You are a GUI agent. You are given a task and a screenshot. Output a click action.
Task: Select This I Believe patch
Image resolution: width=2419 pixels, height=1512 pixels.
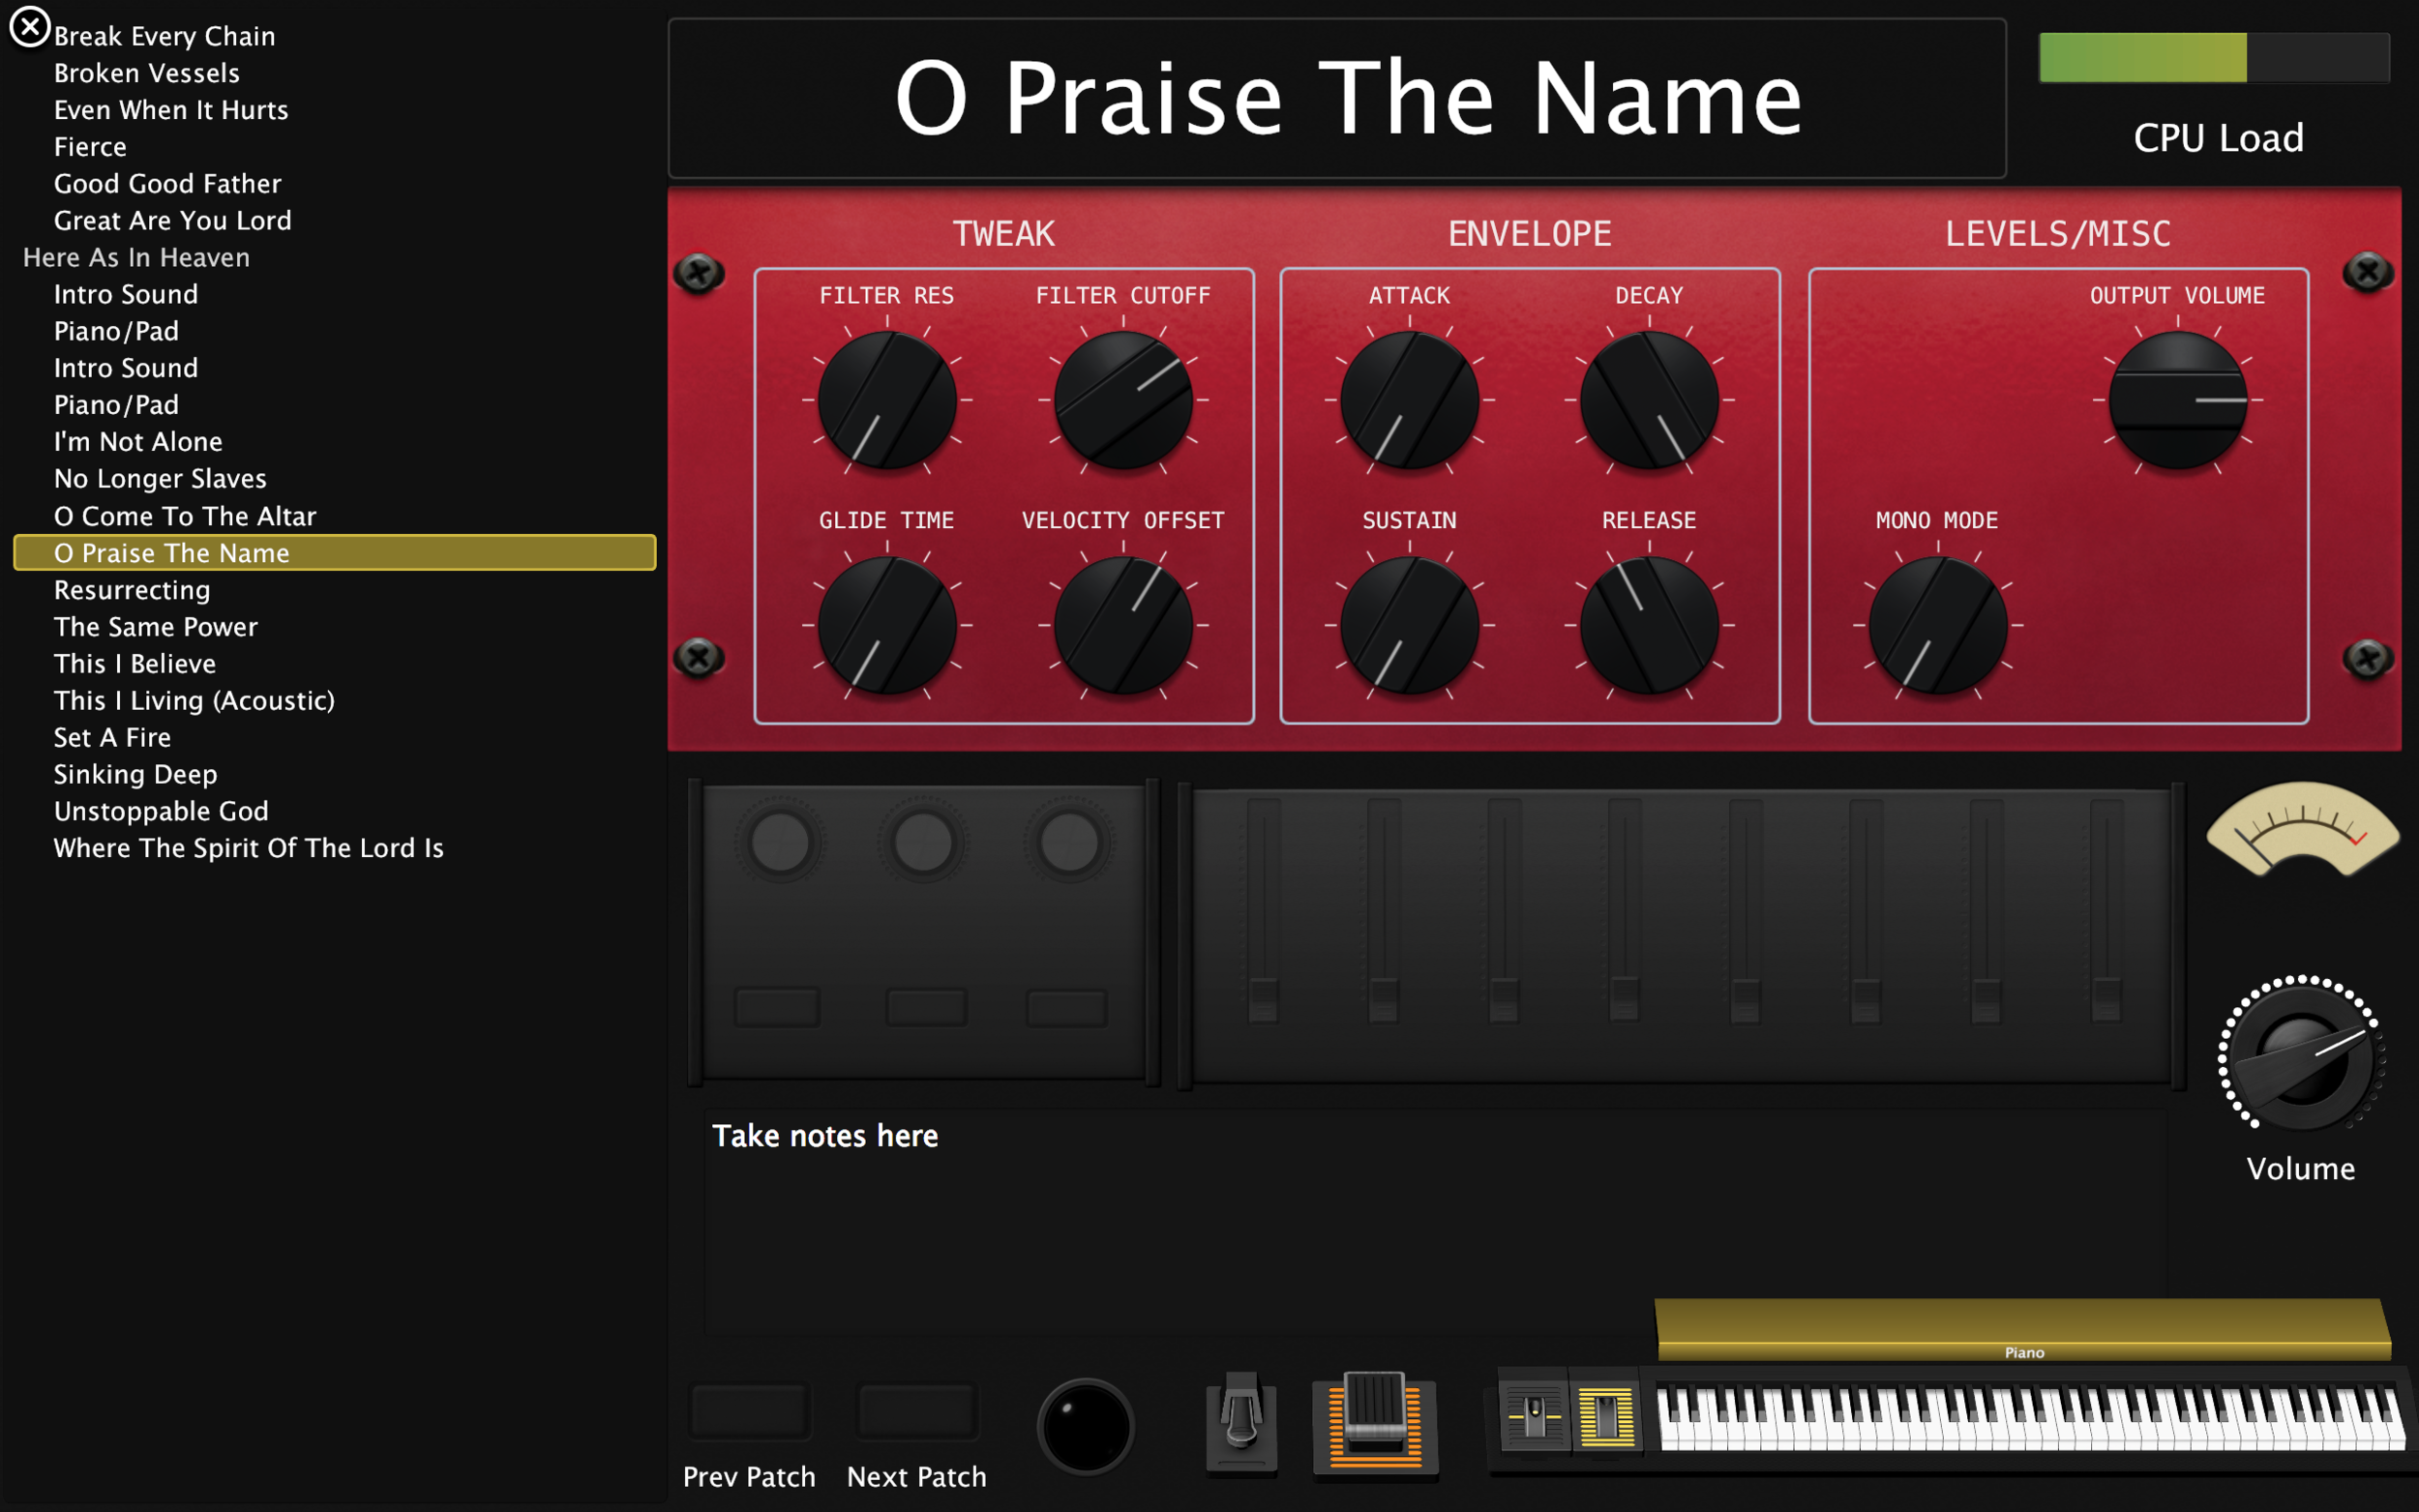(134, 664)
